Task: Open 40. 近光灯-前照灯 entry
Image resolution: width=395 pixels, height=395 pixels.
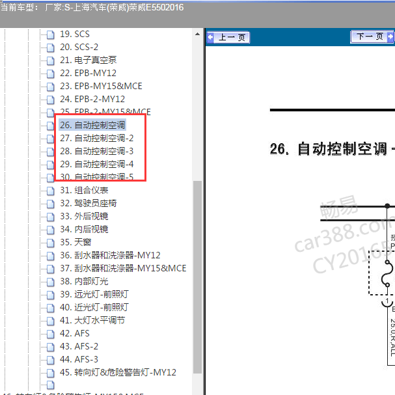Action: 94,307
